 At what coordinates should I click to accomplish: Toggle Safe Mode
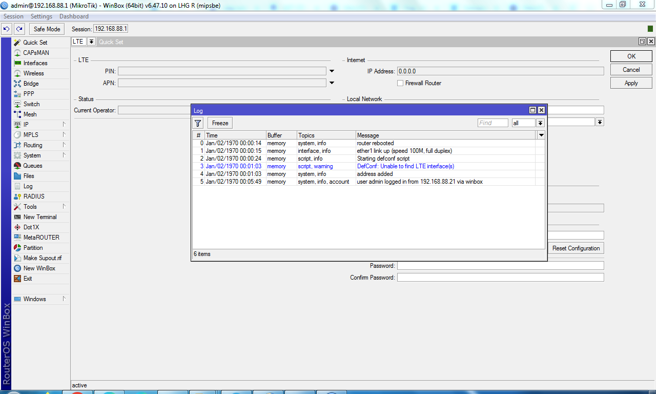pyautogui.click(x=47, y=29)
